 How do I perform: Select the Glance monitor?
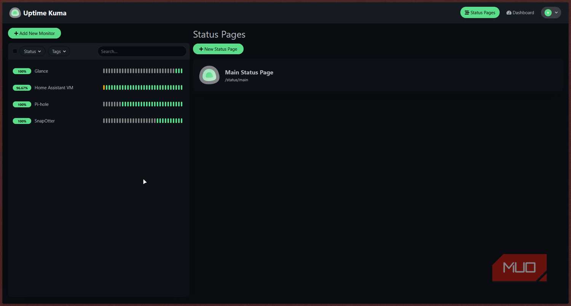[99, 71]
